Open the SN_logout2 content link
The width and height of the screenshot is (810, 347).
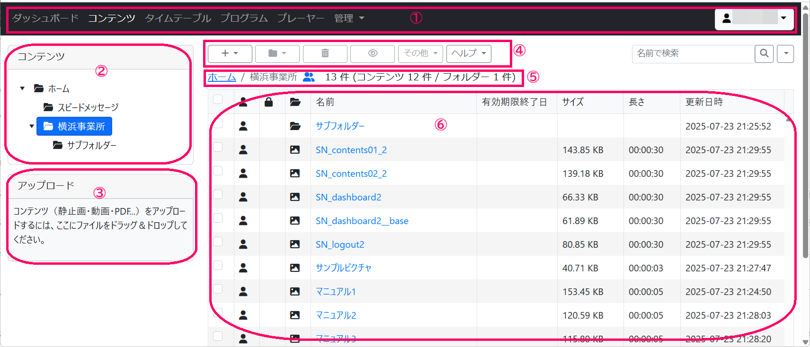[x=339, y=244]
